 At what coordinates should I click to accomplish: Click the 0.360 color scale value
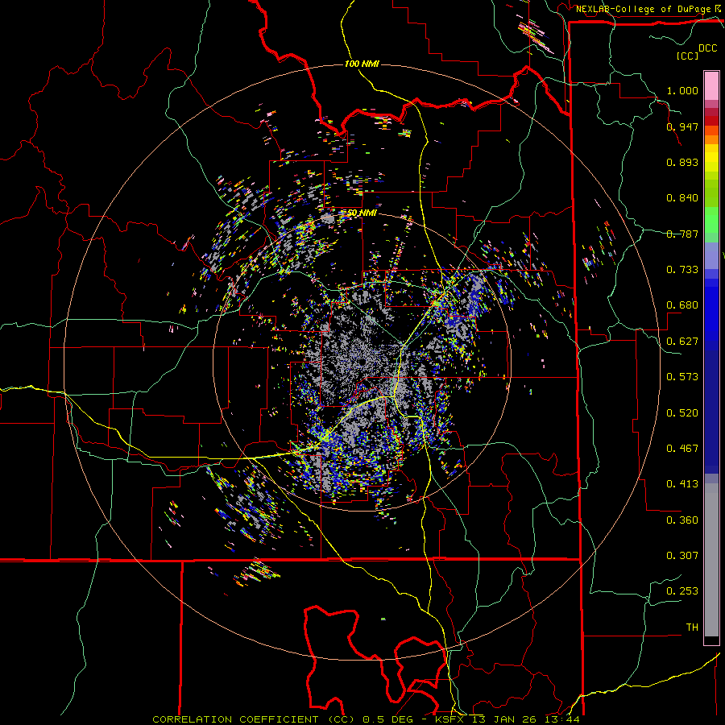(x=682, y=520)
